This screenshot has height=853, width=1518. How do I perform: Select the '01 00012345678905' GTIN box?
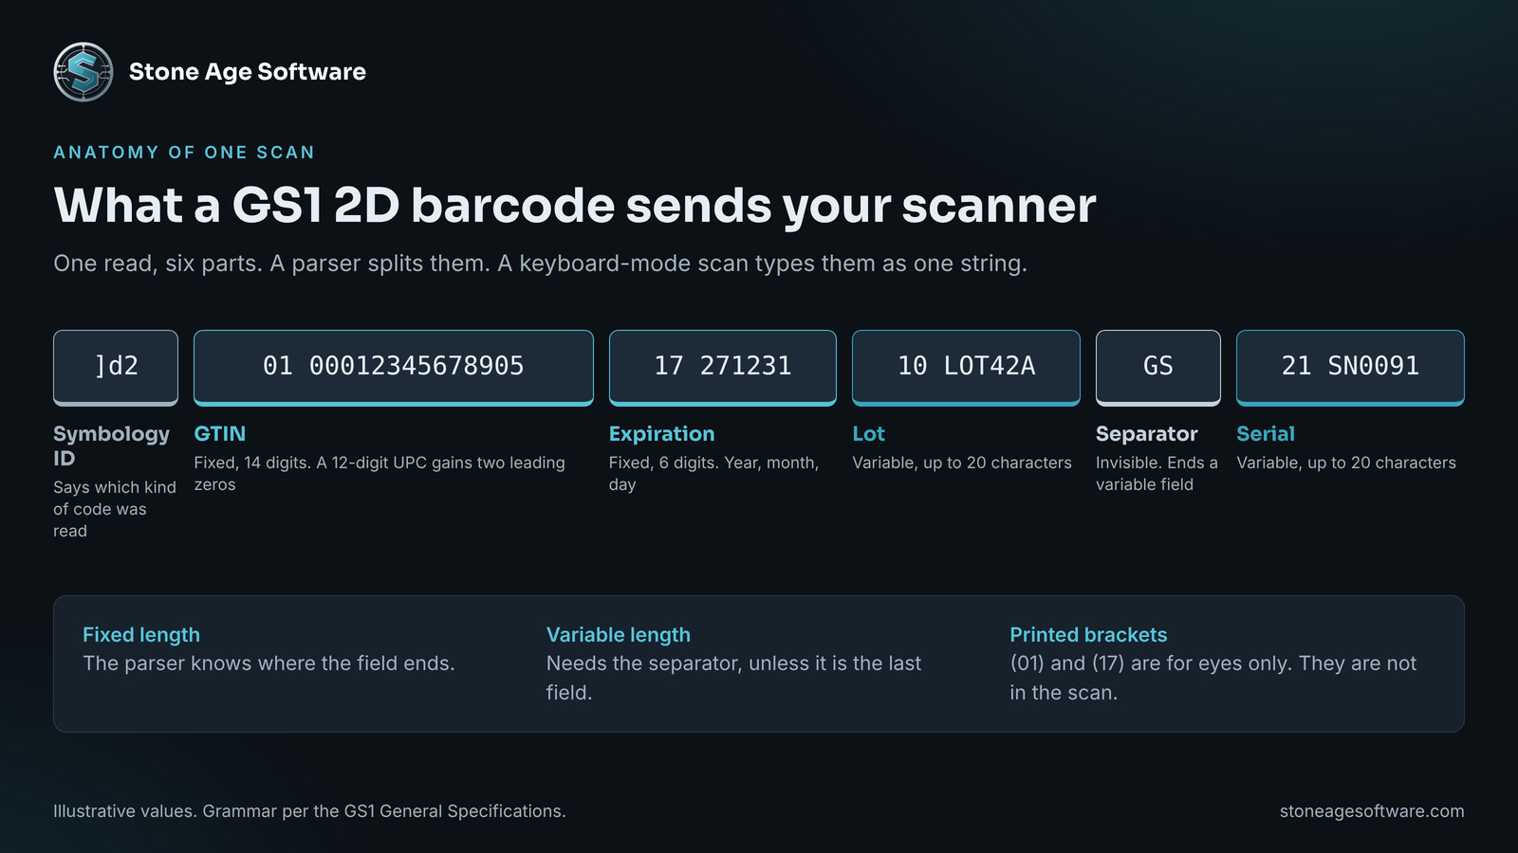click(x=394, y=368)
